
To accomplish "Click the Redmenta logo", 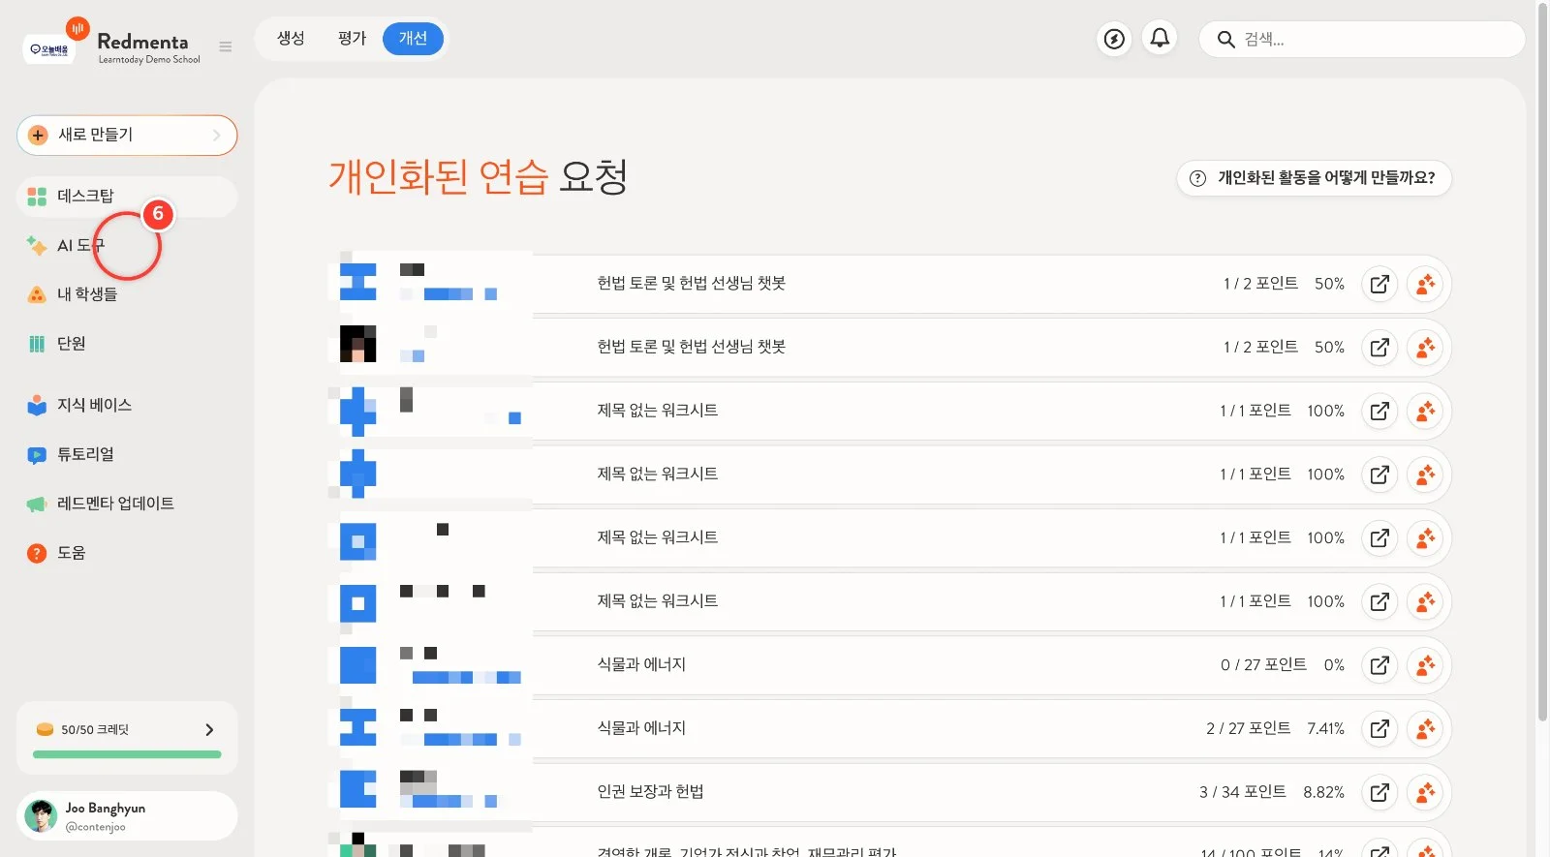I will click(142, 42).
